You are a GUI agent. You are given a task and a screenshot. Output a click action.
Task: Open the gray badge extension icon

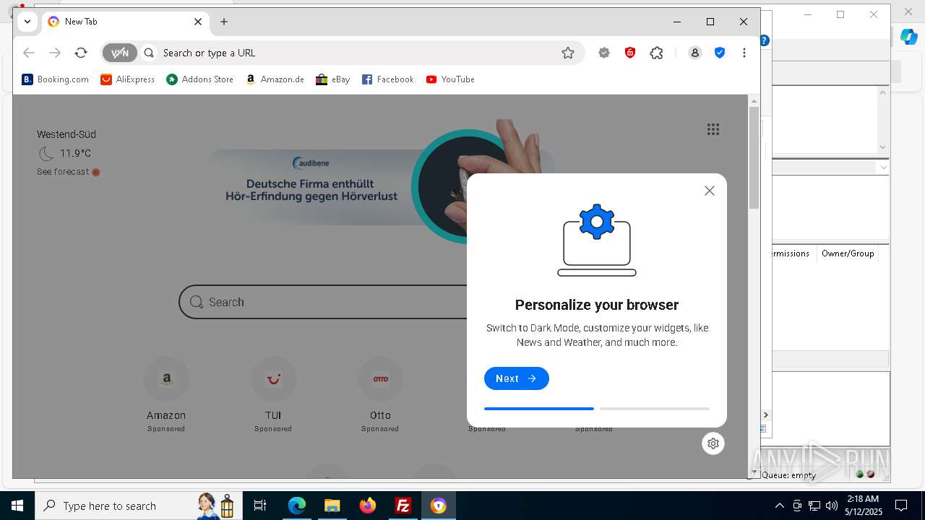[x=604, y=53]
